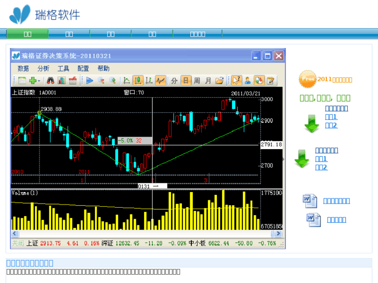Click the 2938.88 peak price label
Screen dimensions: 378x283
51,109
